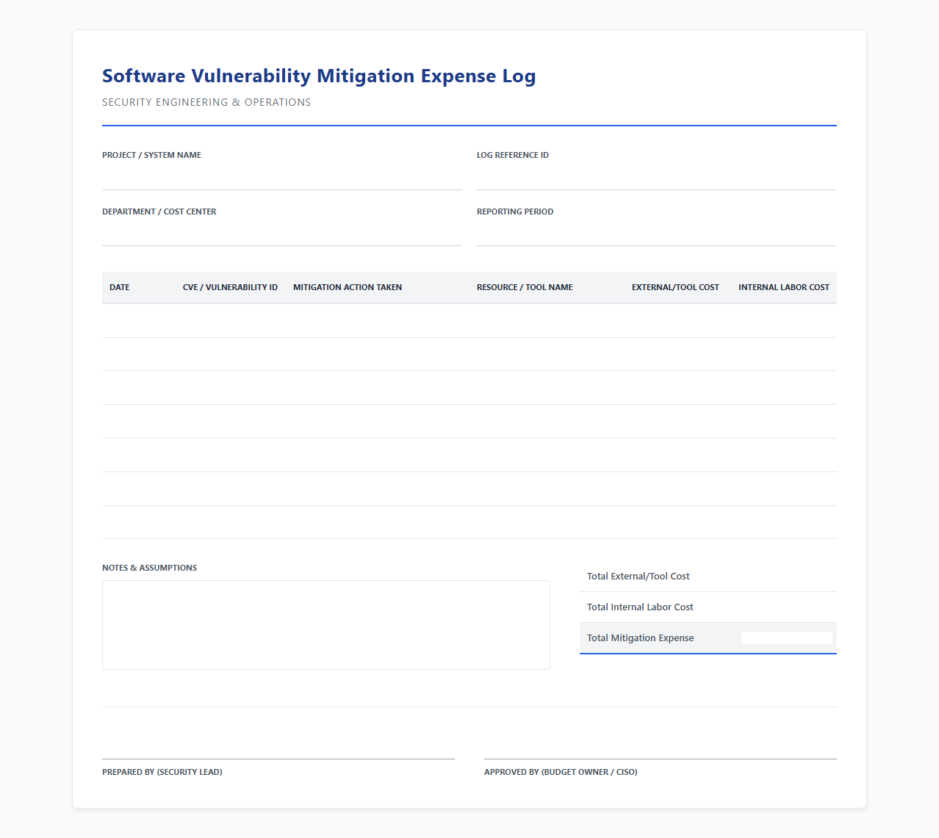
Task: Click the Total Mitigation Expense value field
Action: [787, 637]
